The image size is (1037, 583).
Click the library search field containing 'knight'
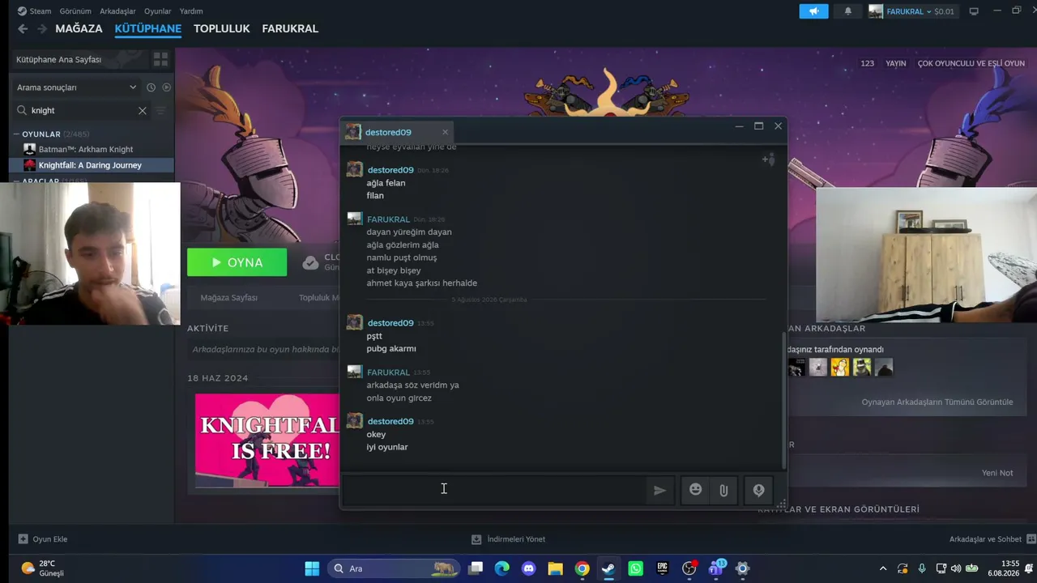coord(81,110)
